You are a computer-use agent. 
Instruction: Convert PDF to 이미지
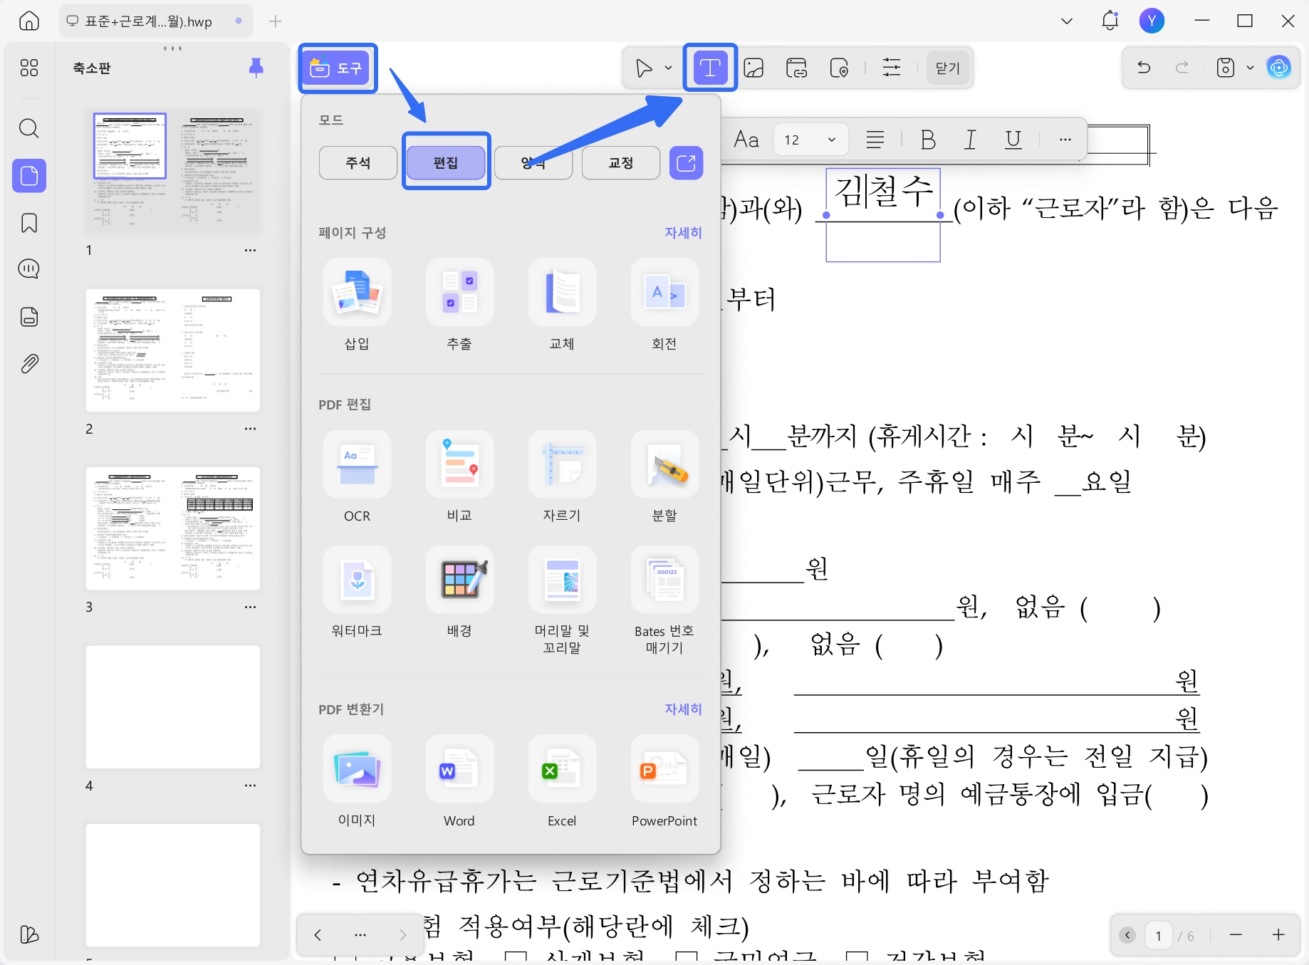357,782
